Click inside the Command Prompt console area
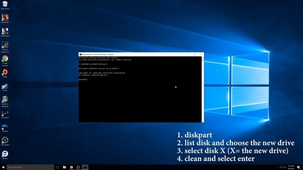This screenshot has height=170, width=303. tap(140, 89)
